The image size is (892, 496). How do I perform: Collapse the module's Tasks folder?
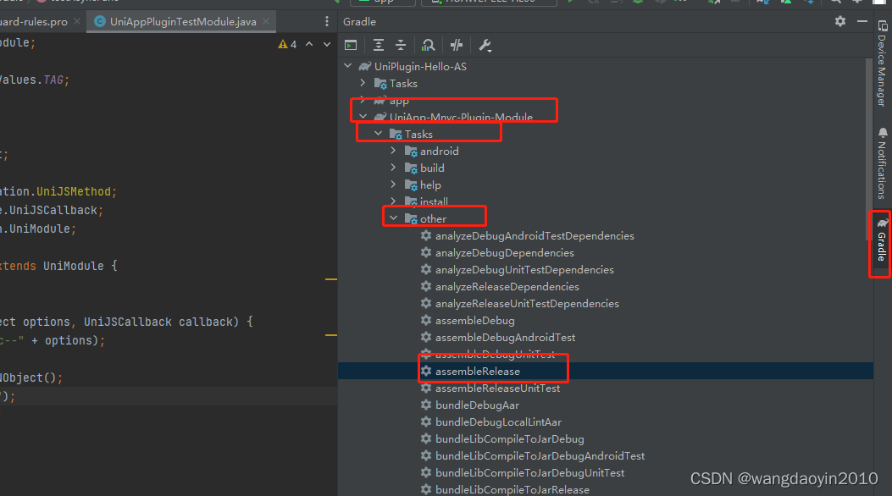pos(379,134)
